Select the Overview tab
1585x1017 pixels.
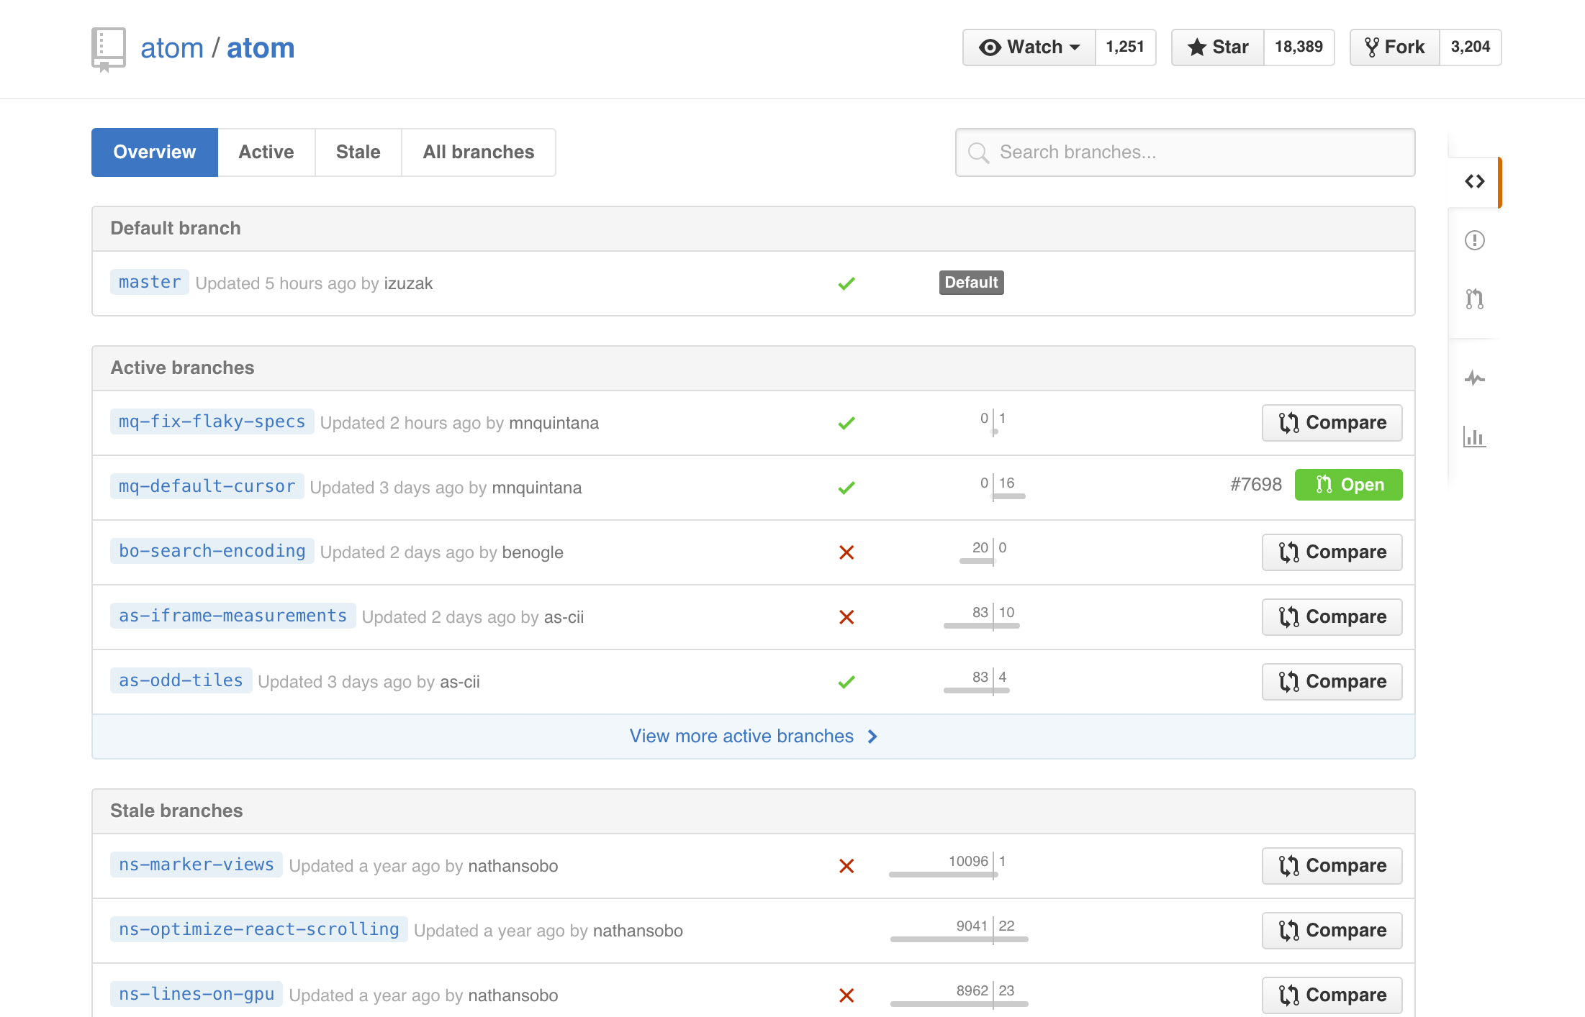pyautogui.click(x=155, y=152)
